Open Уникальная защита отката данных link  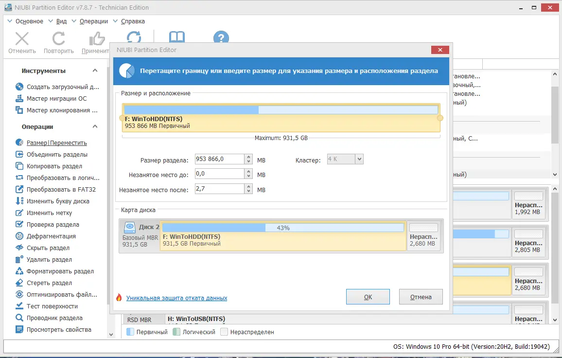[x=176, y=298]
